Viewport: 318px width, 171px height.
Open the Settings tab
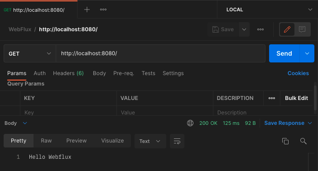point(173,73)
